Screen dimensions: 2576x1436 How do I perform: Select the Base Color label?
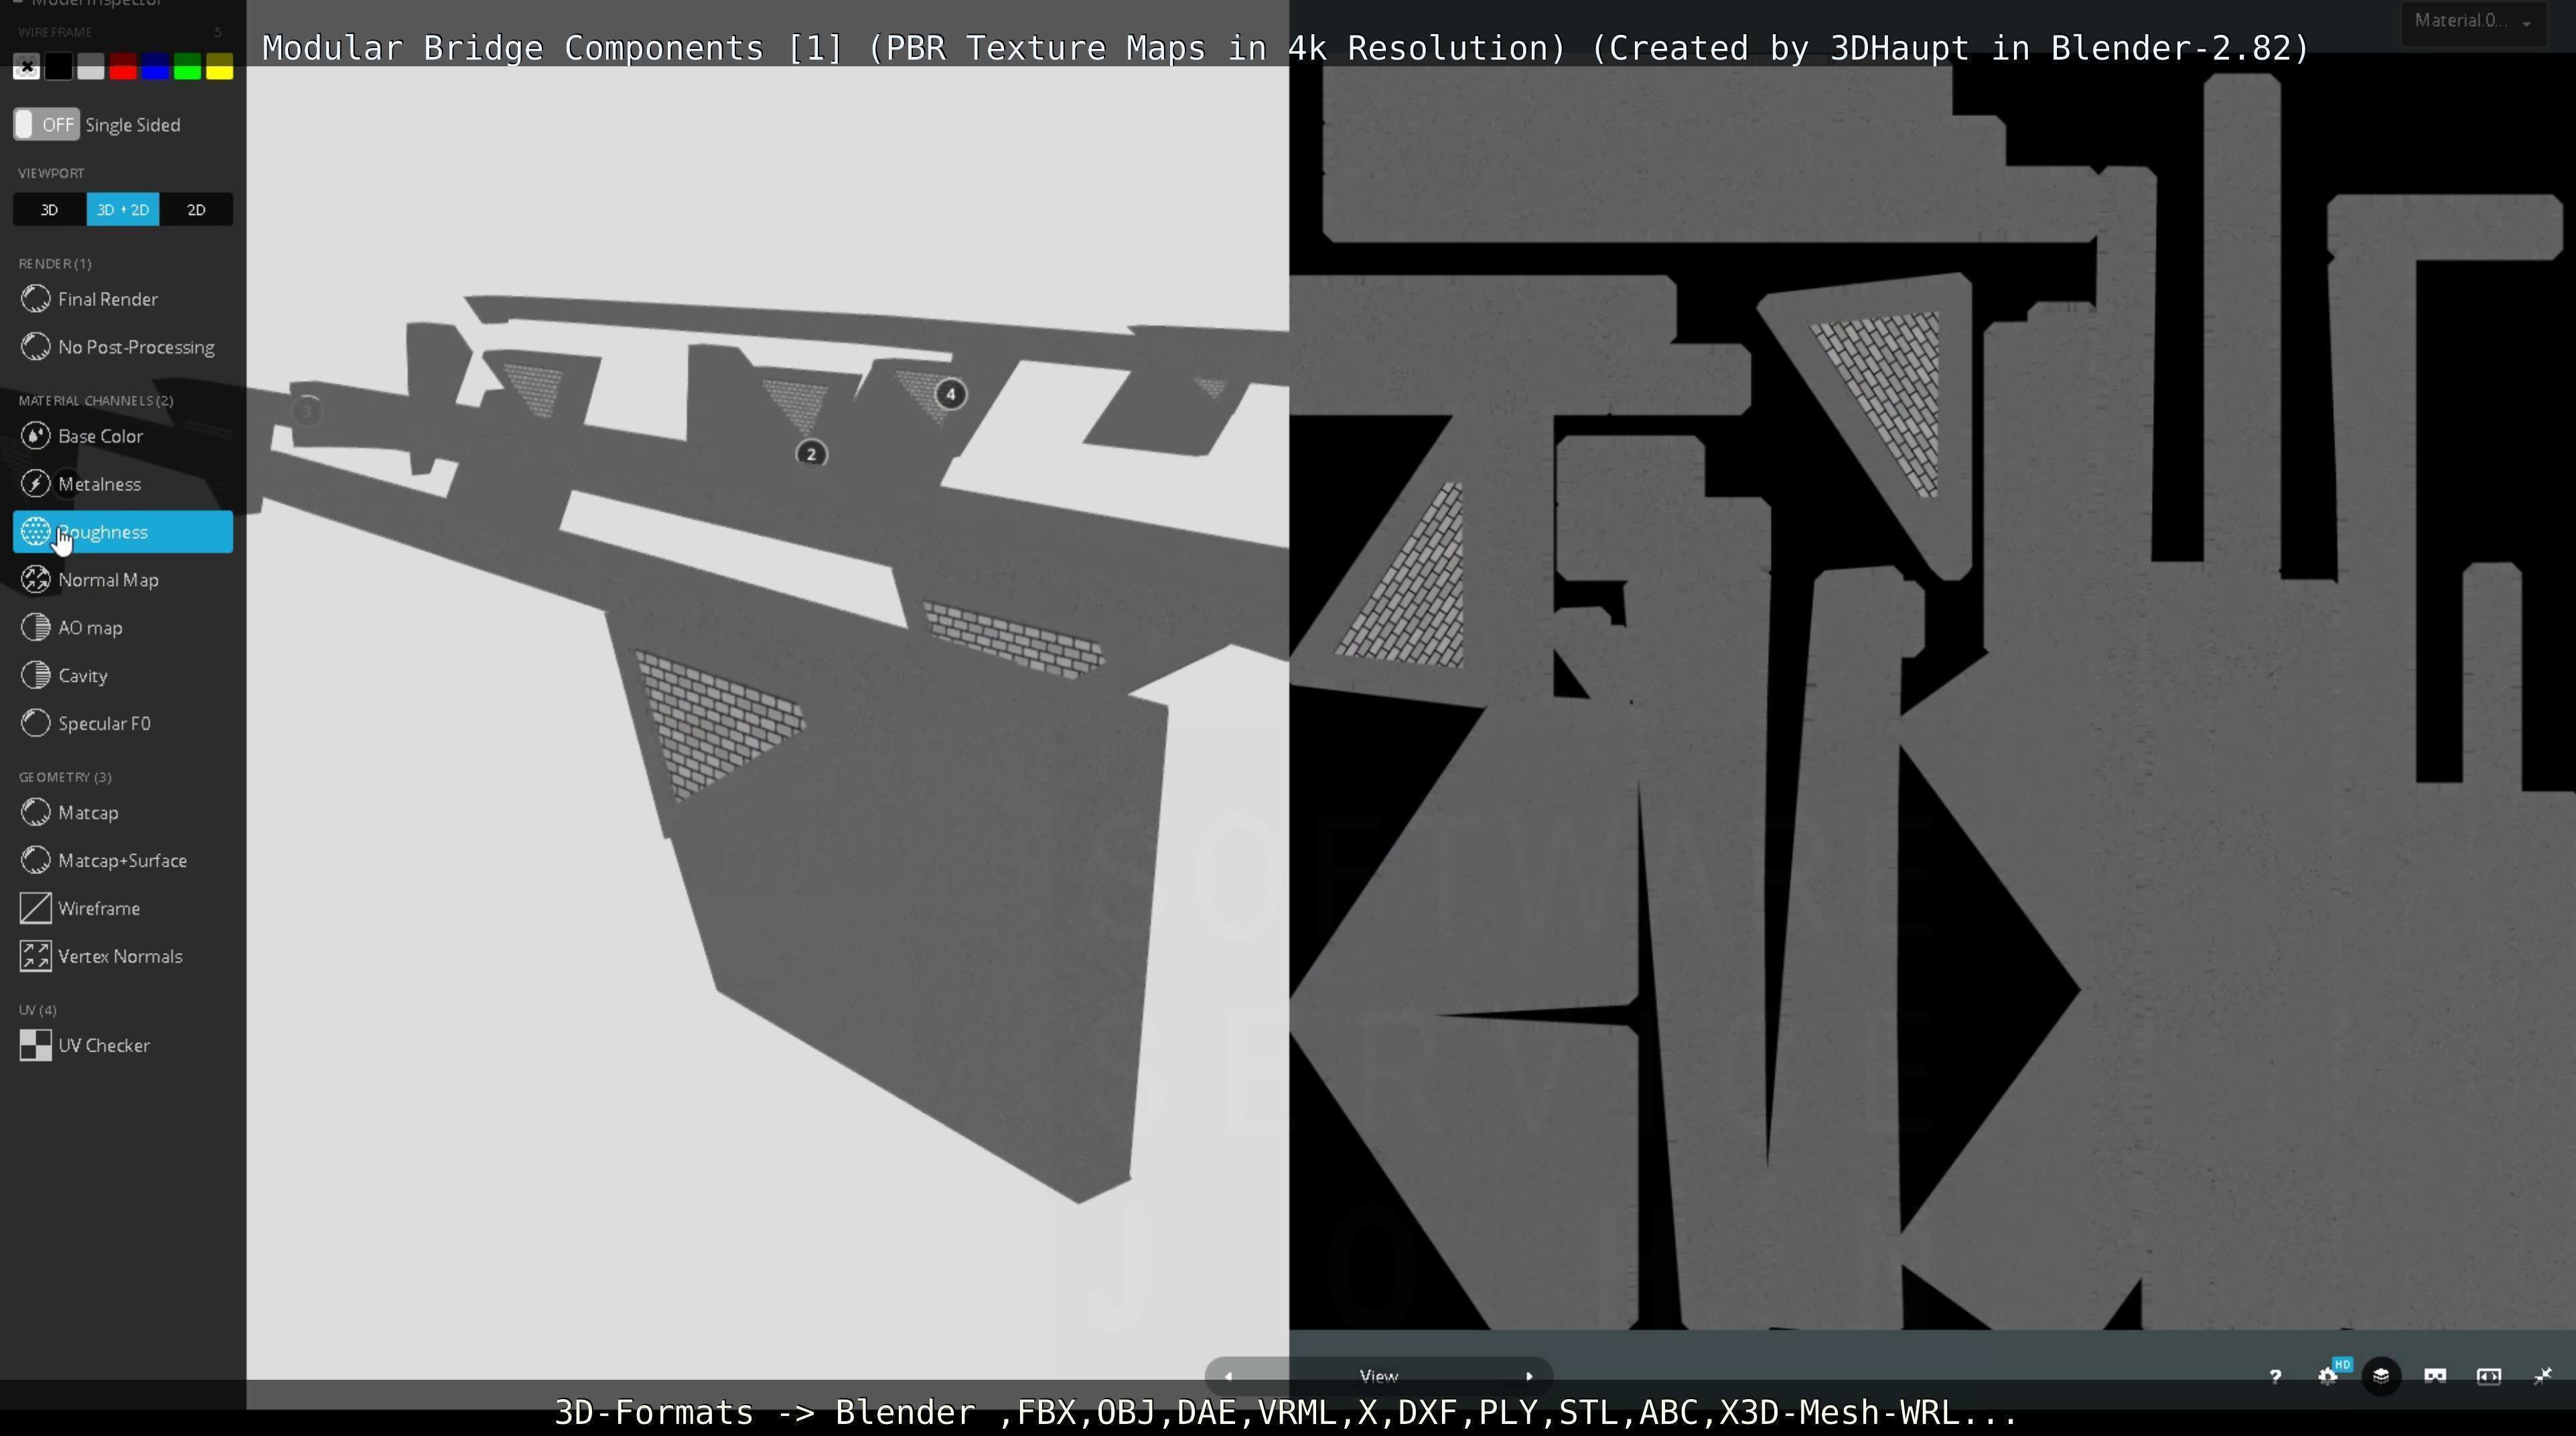tap(101, 436)
